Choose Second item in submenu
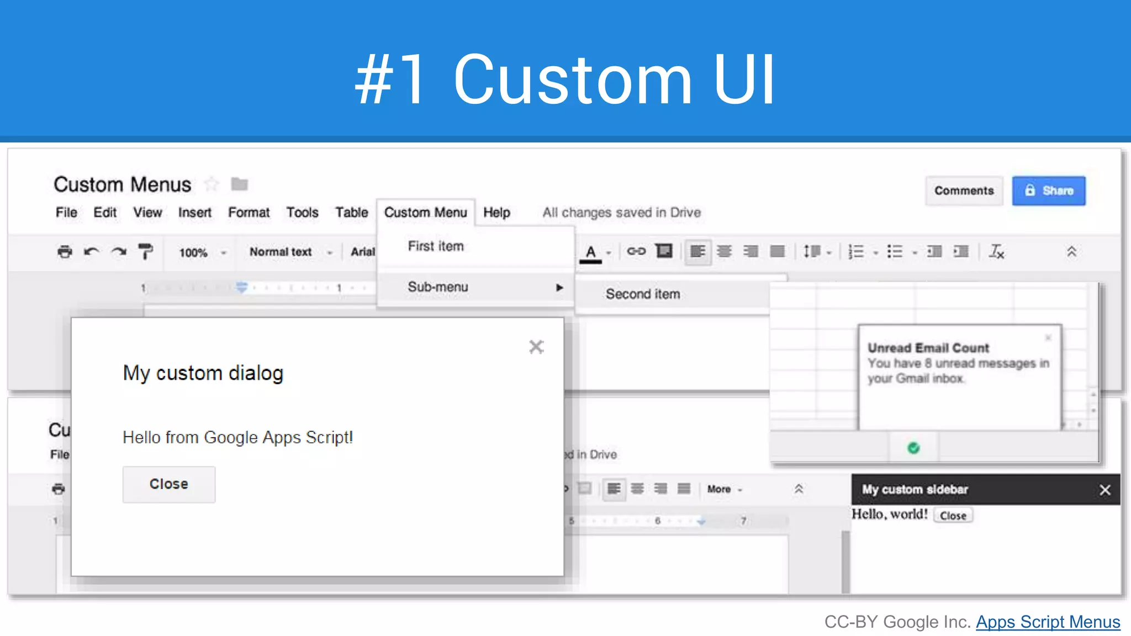 (673, 294)
